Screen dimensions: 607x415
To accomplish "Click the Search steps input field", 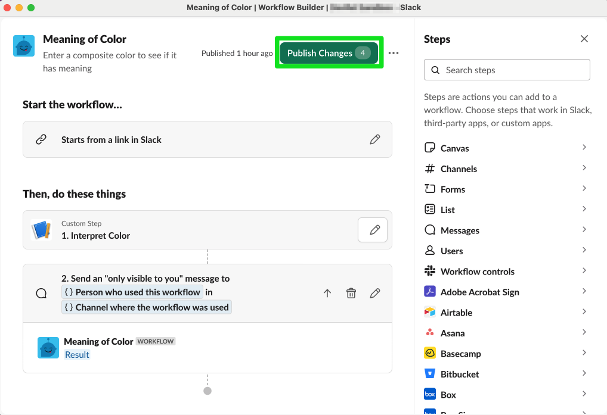I will click(x=507, y=70).
